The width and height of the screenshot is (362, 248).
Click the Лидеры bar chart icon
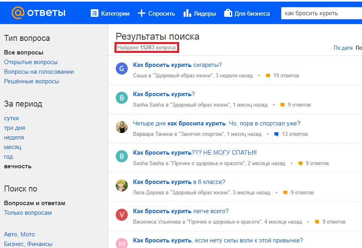click(187, 13)
